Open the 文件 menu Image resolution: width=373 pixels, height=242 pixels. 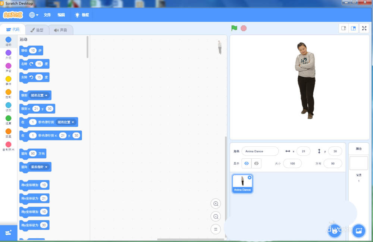pyautogui.click(x=47, y=15)
